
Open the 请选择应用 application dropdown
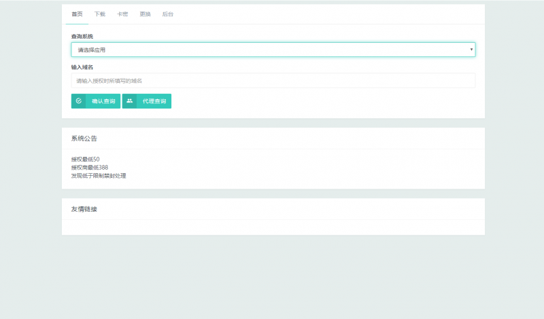(272, 50)
